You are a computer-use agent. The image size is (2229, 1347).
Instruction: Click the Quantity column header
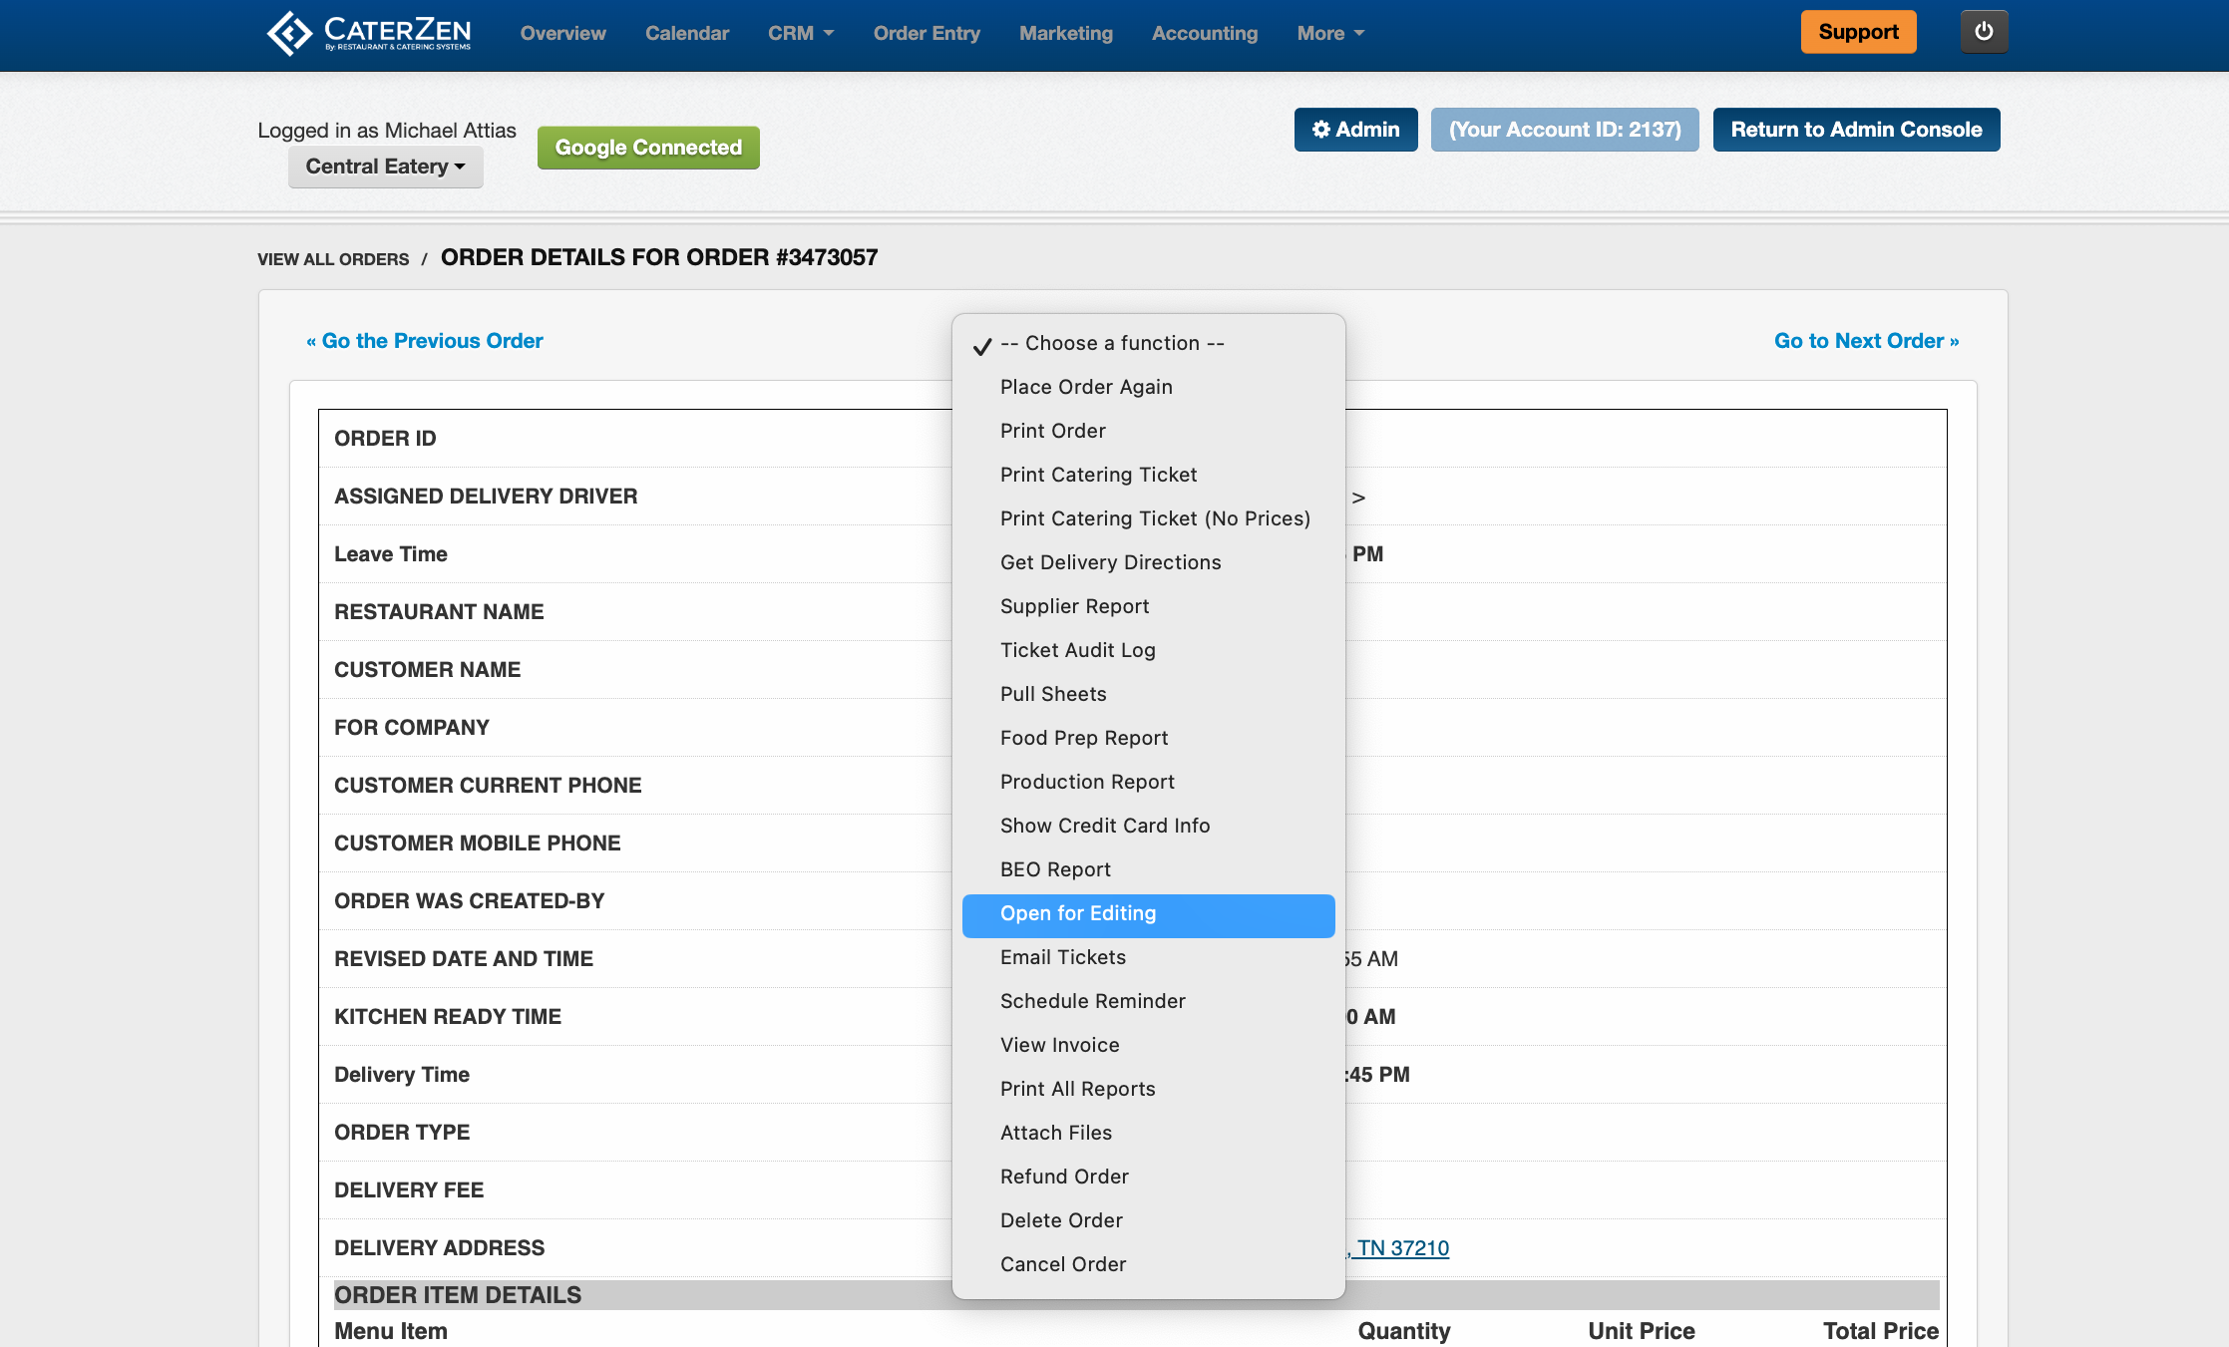(1404, 1331)
